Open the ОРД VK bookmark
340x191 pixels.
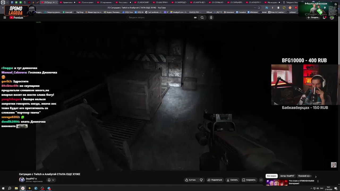[x=139, y=12]
